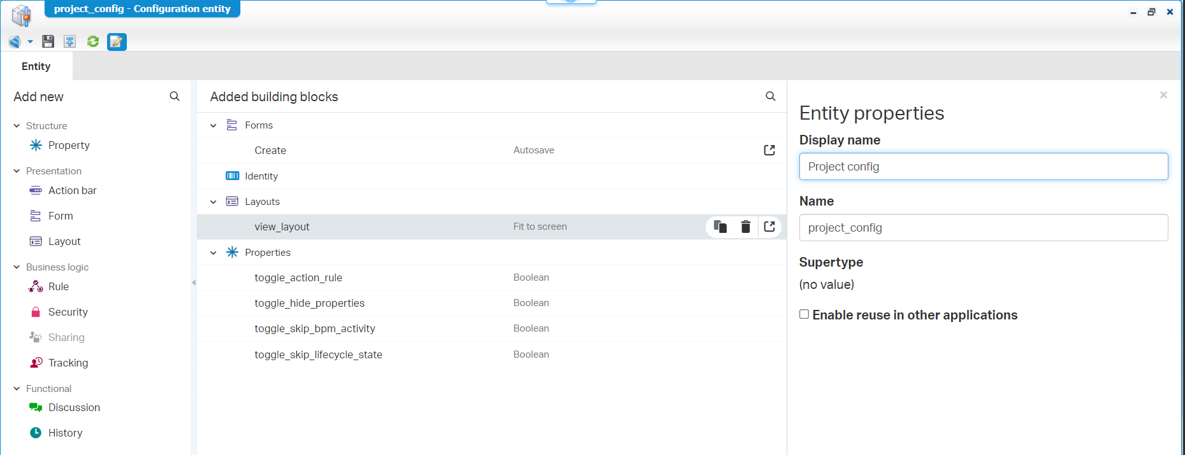The height and width of the screenshot is (455, 1185).
Task: Click the green Refresh icon
Action: click(93, 42)
